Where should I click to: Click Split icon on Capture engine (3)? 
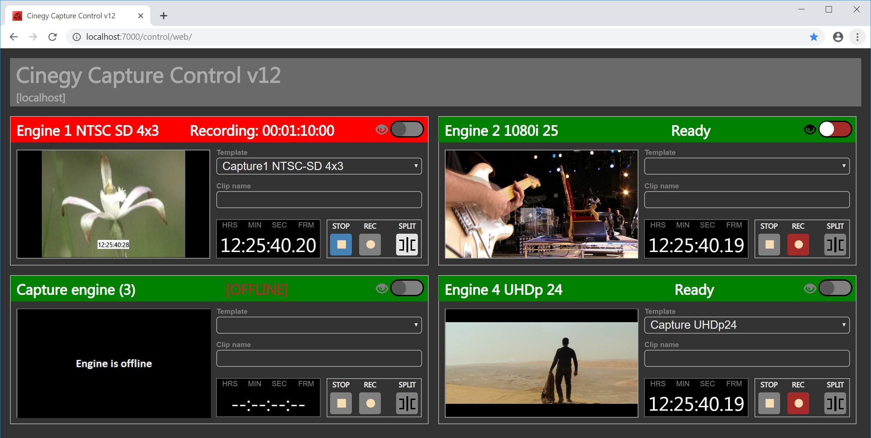[407, 403]
